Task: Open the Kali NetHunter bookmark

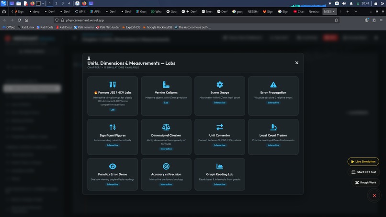Action: pos(108,27)
